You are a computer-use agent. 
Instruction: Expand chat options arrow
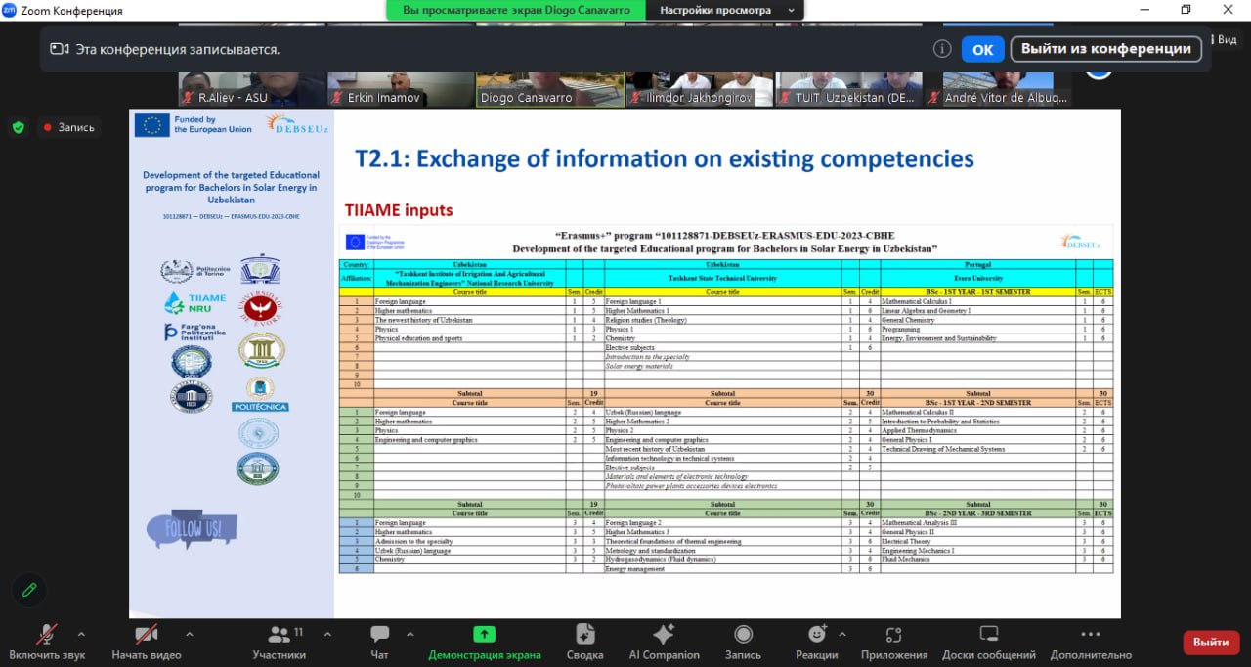(409, 634)
